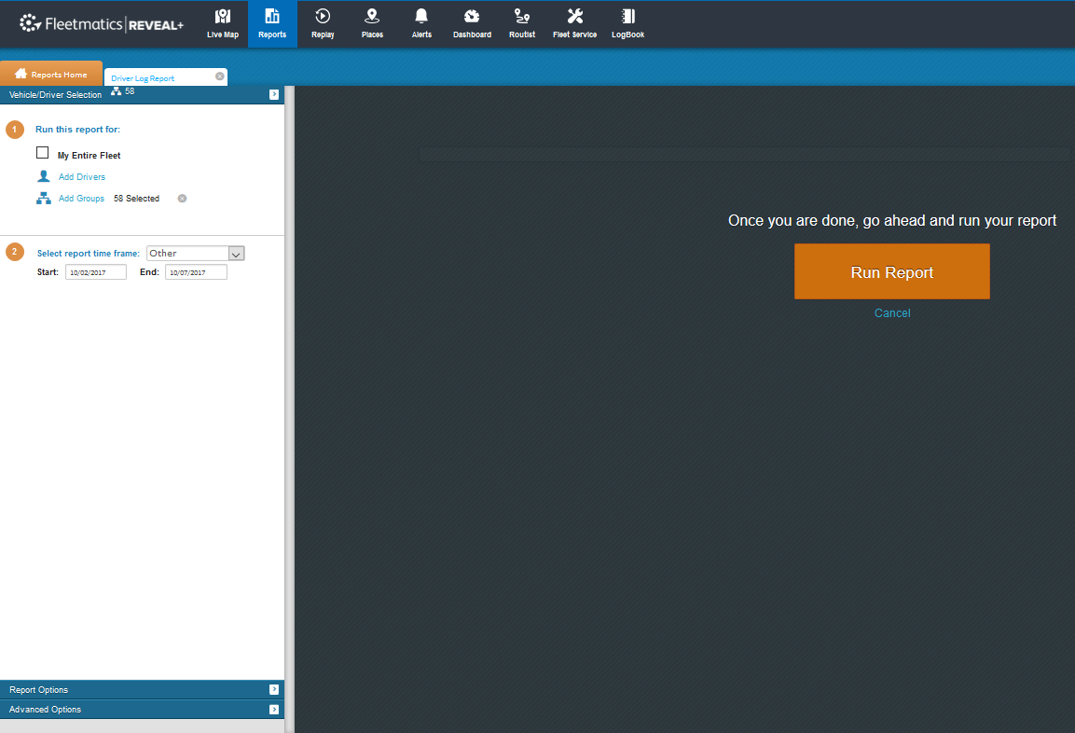Switch to the Reports Home tab

tap(51, 74)
